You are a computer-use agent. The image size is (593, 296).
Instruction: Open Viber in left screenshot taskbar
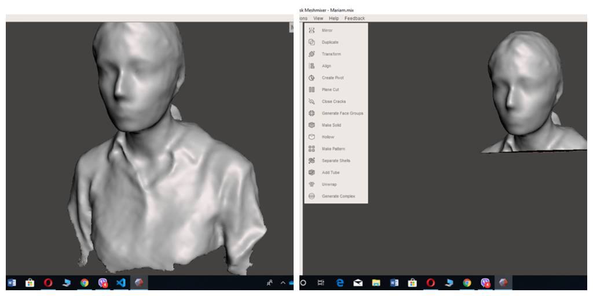tap(103, 283)
